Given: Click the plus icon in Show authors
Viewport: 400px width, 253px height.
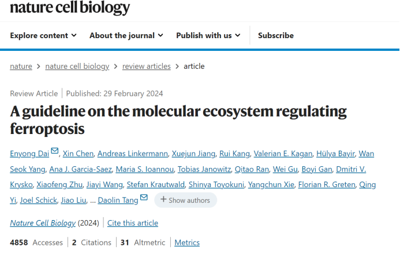Looking at the screenshot, I should tap(163, 199).
